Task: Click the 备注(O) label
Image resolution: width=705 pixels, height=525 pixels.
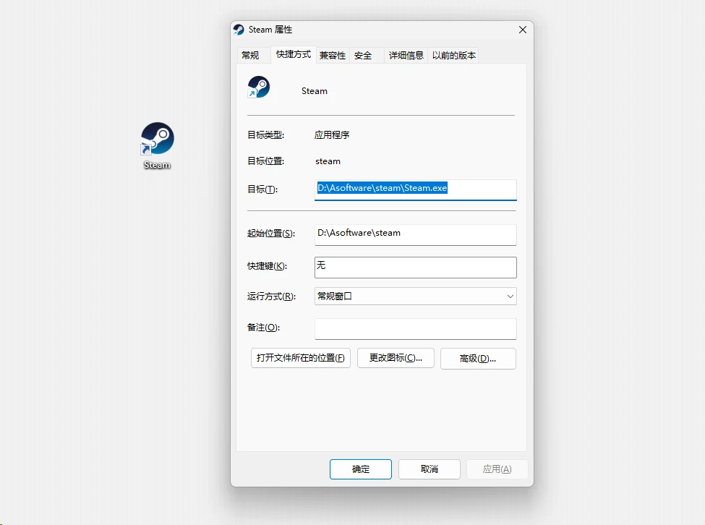Action: tap(263, 328)
